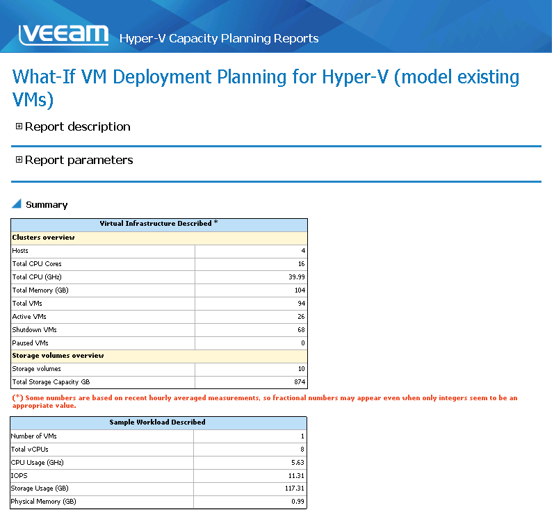The height and width of the screenshot is (510, 554).
Task: Expand the Report parameters section
Action: tap(19, 160)
